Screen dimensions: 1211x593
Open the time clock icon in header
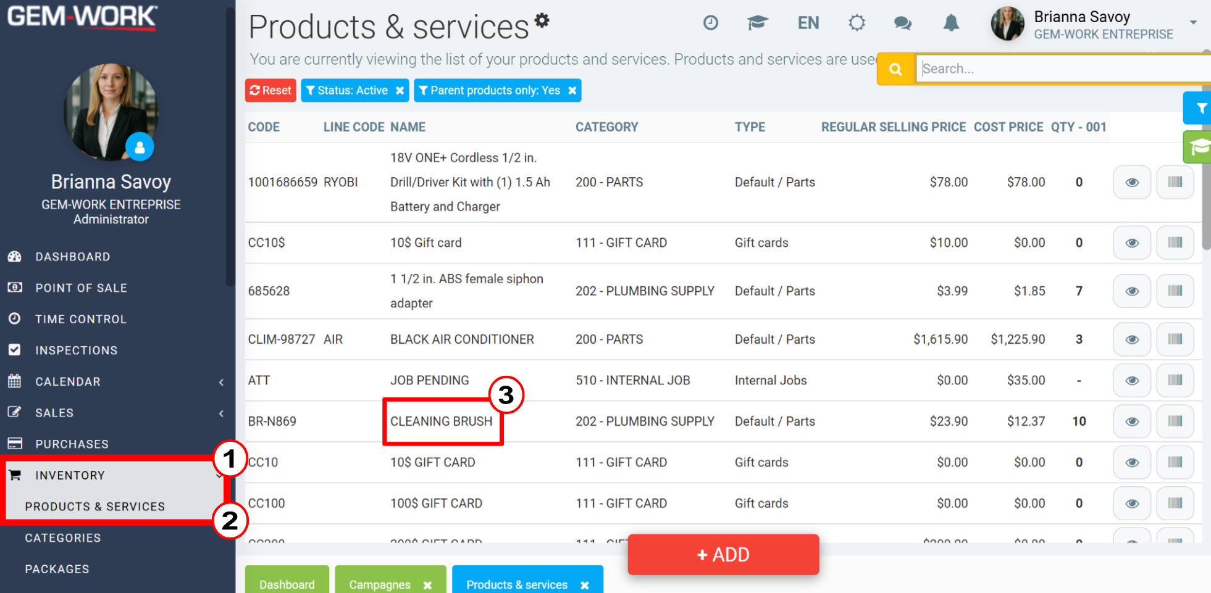point(711,23)
